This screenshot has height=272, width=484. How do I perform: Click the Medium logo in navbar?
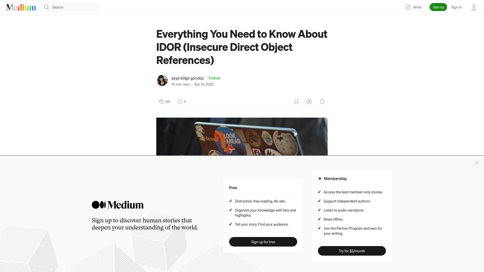point(21,7)
